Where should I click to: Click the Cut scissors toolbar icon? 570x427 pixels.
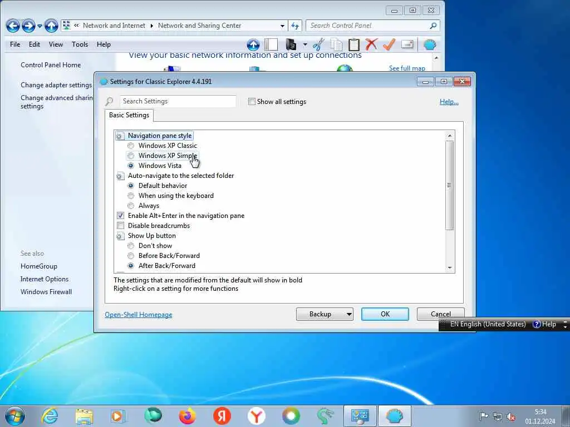click(x=319, y=44)
